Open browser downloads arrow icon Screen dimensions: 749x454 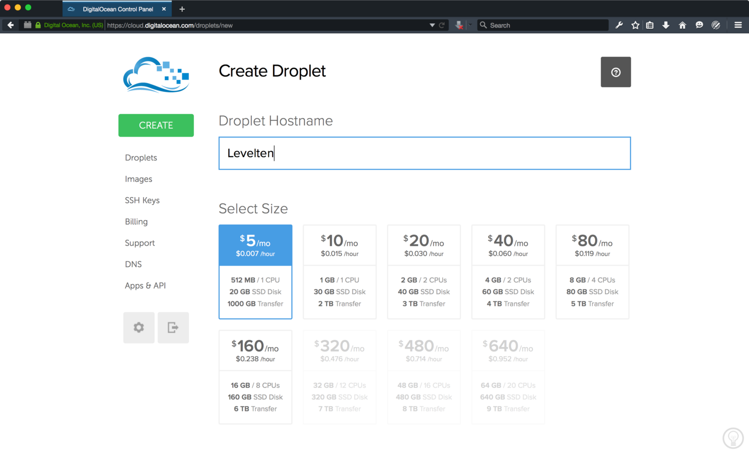point(666,25)
